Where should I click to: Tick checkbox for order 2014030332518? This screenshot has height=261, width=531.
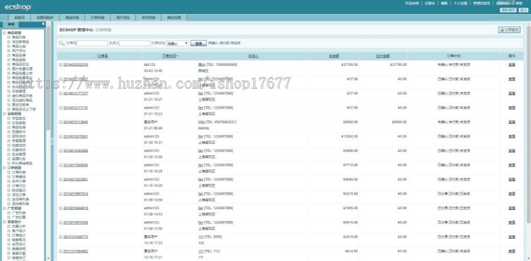pyautogui.click(x=61, y=65)
